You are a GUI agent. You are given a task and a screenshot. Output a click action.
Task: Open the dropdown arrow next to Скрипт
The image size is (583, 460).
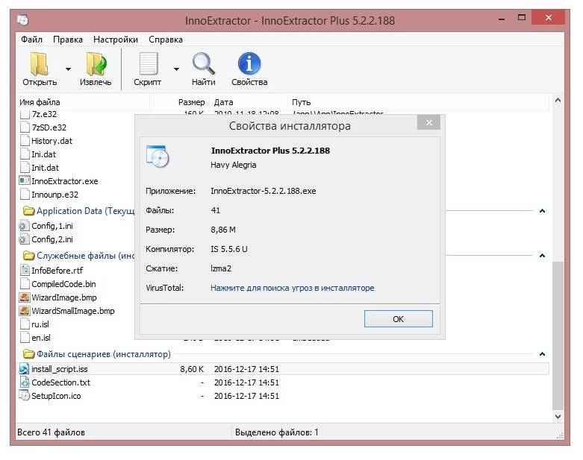(x=176, y=69)
